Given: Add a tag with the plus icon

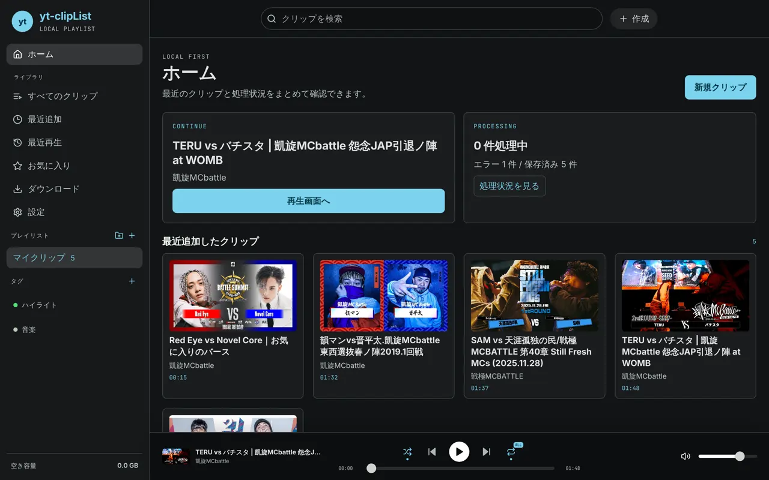Looking at the screenshot, I should [x=132, y=281].
